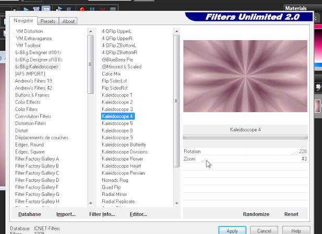
Task: Click the Import... button
Action: tap(66, 214)
